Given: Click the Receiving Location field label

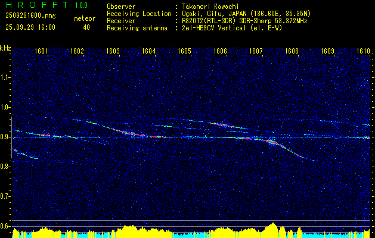Looking at the screenshot, I should coord(139,14).
